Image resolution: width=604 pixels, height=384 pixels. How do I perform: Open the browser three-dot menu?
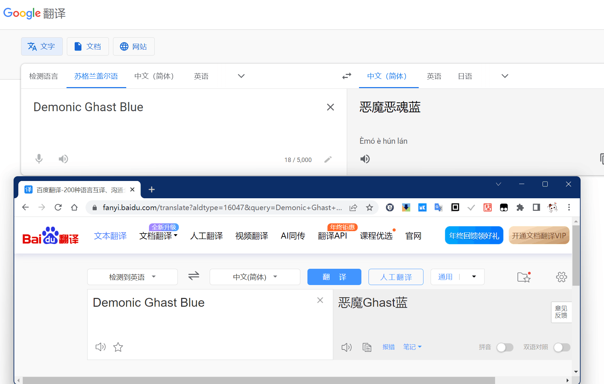click(569, 207)
